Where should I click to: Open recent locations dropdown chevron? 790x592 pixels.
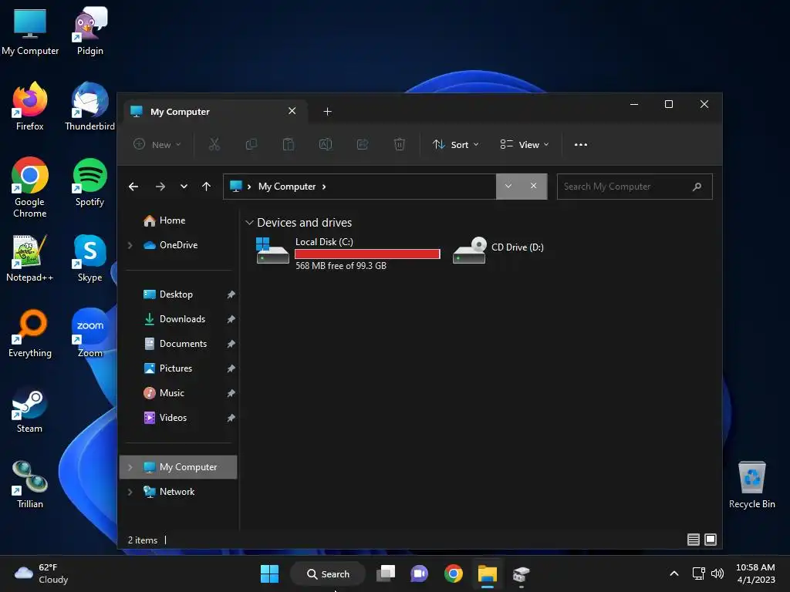click(184, 187)
